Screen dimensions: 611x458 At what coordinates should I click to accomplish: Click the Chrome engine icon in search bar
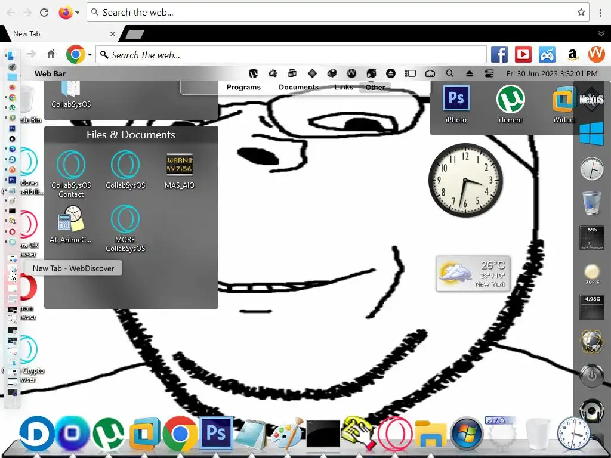76,54
